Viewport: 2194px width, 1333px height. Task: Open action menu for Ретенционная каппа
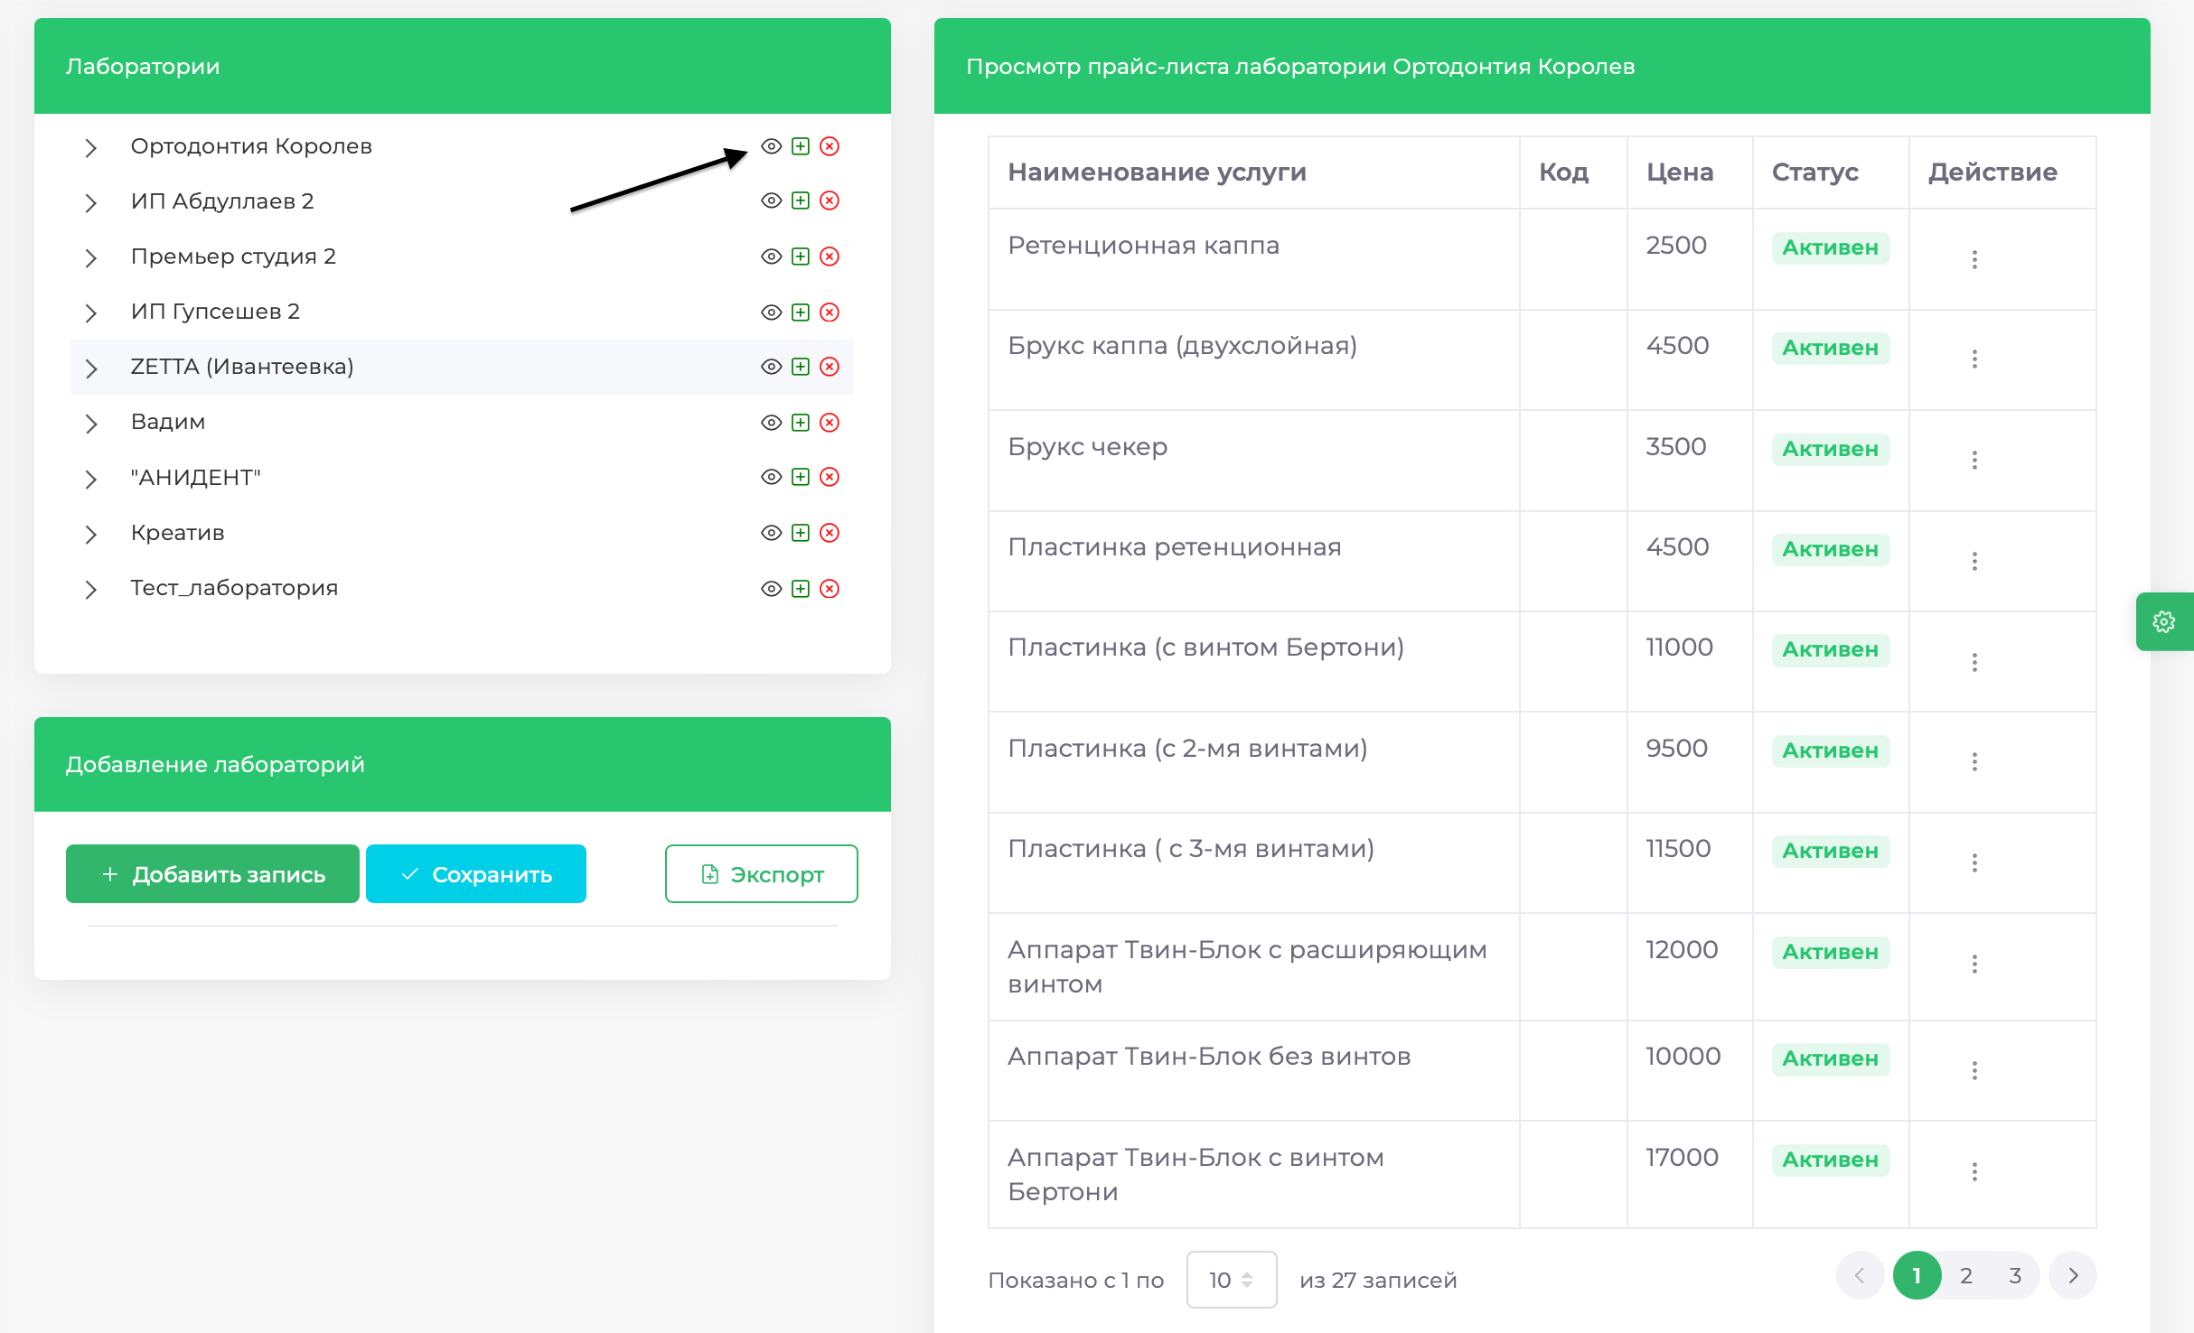pos(1974,260)
